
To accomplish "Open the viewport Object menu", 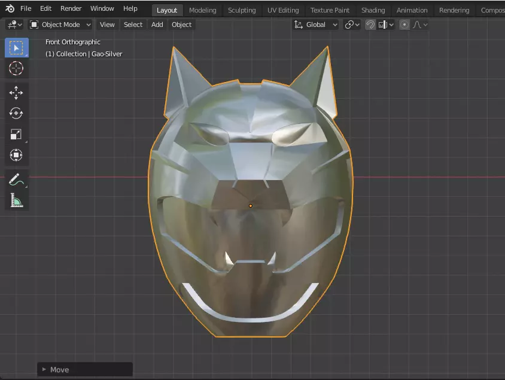I will pos(182,25).
